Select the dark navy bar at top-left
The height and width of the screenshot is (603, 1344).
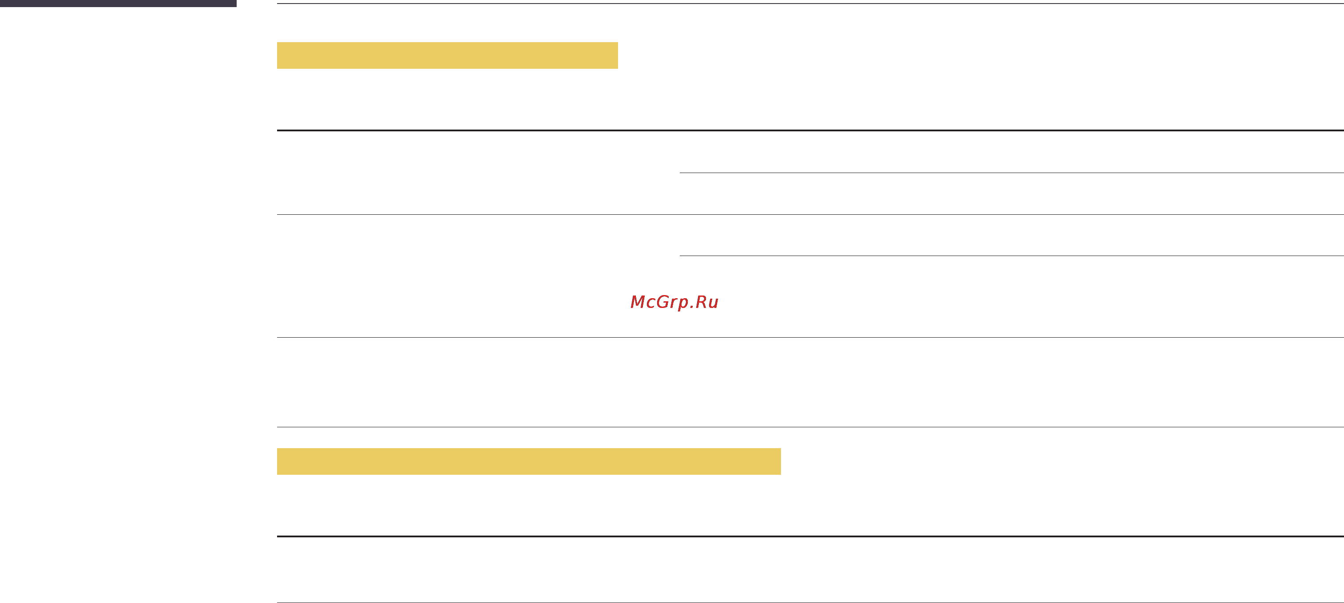(118, 3)
